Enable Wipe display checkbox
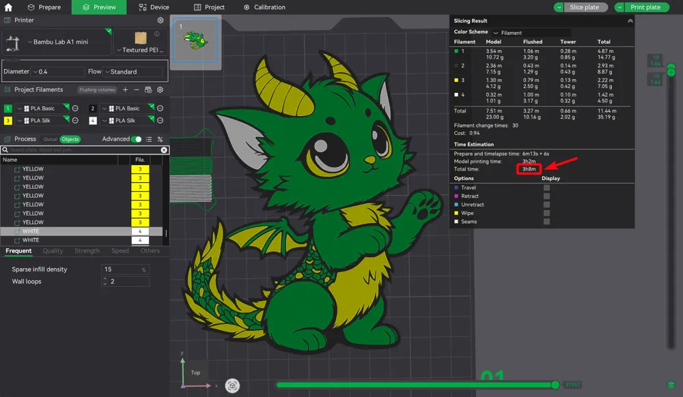Screen dimensions: 683x397 tap(546, 213)
